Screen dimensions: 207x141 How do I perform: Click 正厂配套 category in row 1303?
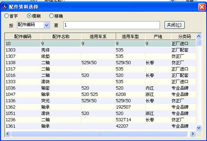tap(180, 50)
